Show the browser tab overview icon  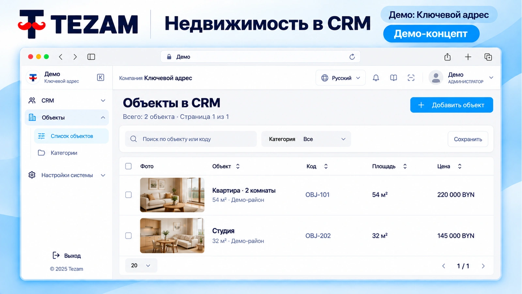point(488,57)
